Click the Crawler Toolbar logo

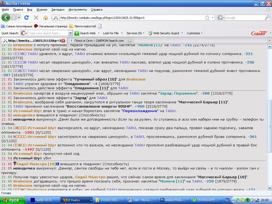[x=259, y=33]
